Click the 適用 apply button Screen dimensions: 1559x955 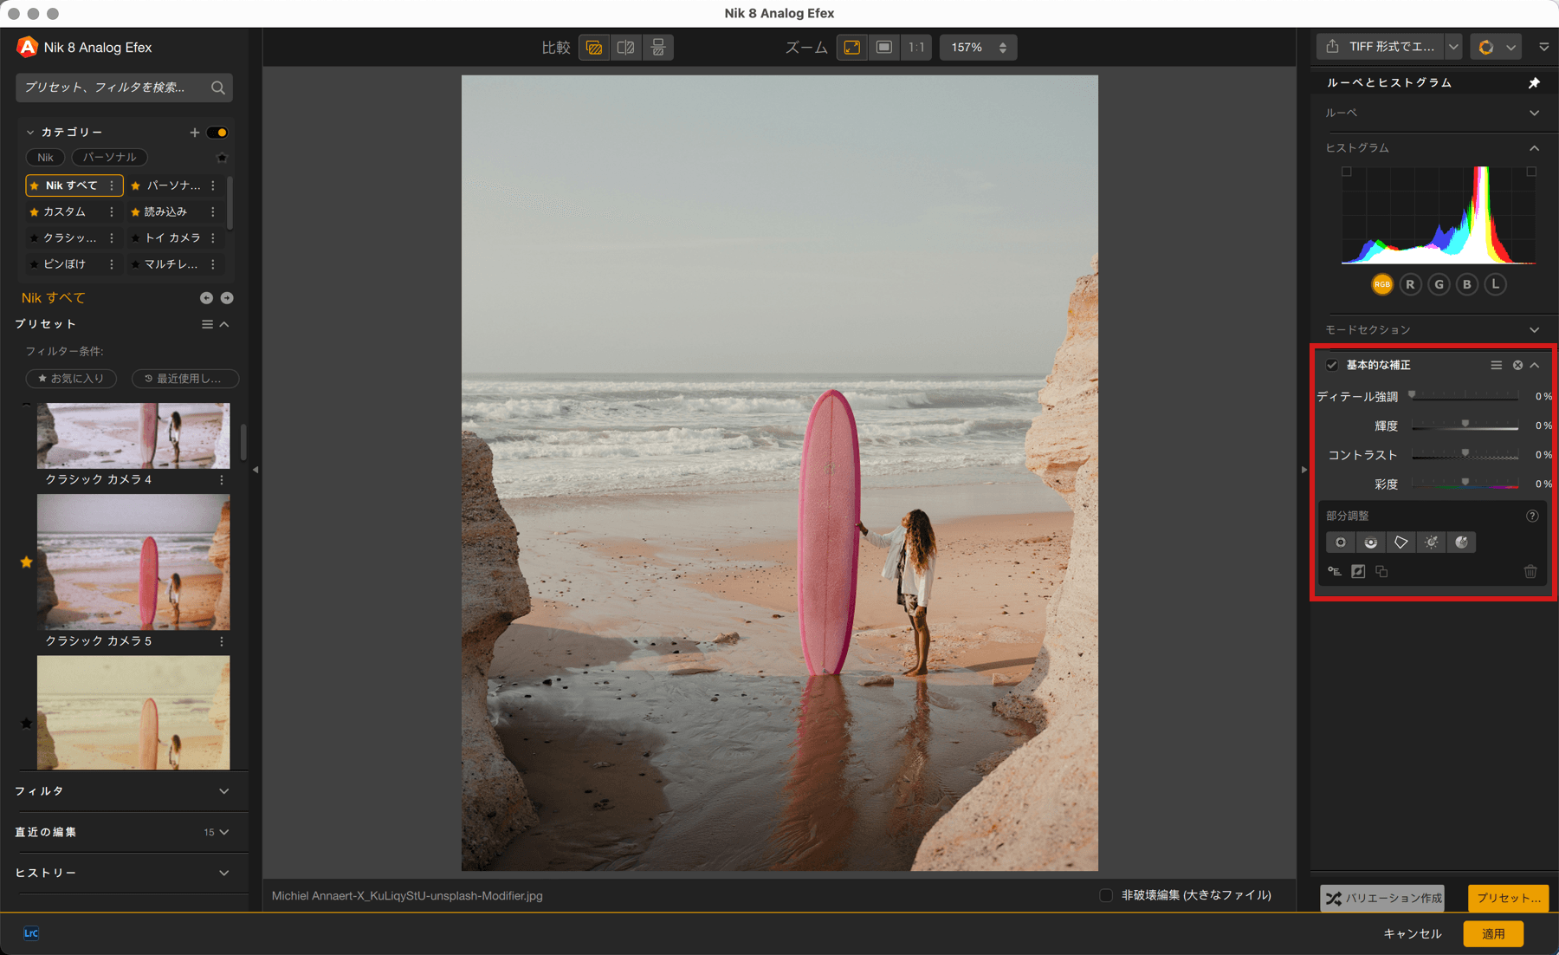tap(1493, 933)
